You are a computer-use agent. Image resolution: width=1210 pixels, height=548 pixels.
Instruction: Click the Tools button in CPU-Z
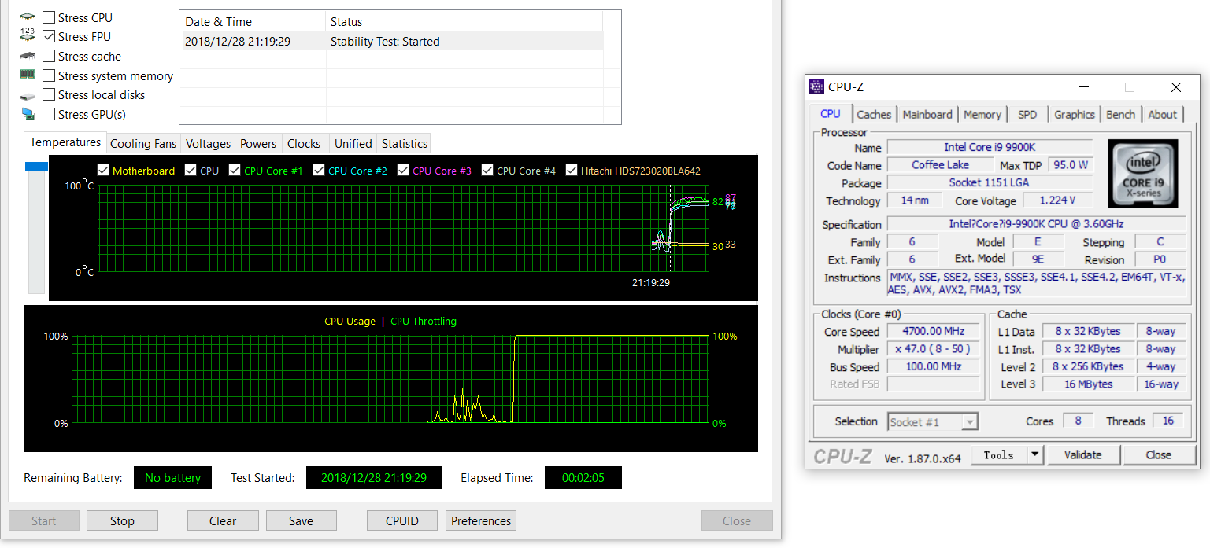(999, 454)
